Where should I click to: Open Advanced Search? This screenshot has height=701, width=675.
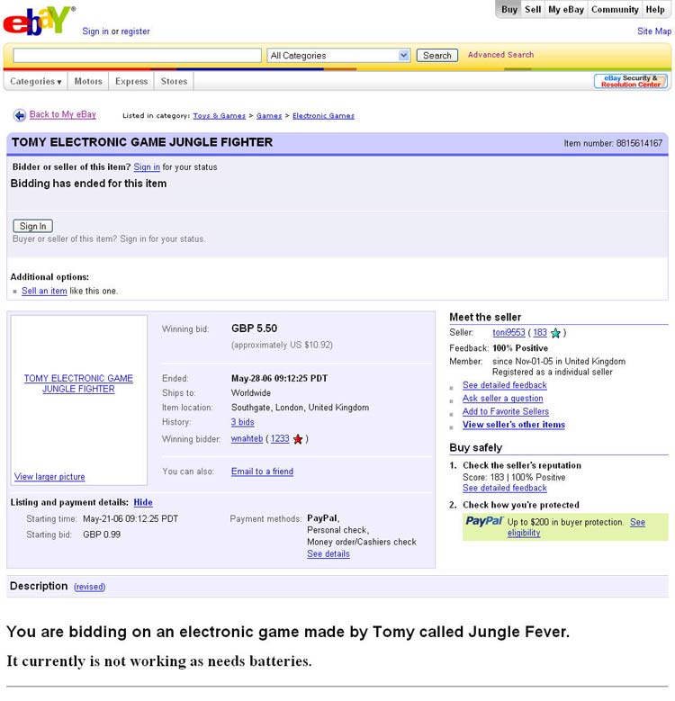500,55
